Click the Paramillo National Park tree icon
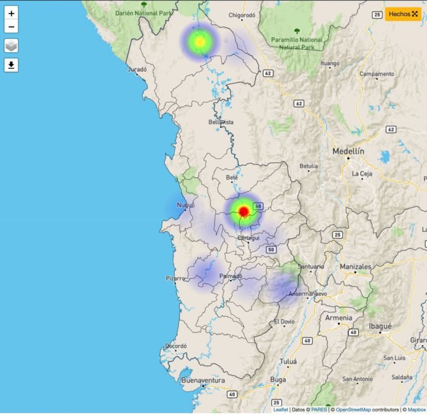This screenshot has width=427, height=415. [x=297, y=30]
